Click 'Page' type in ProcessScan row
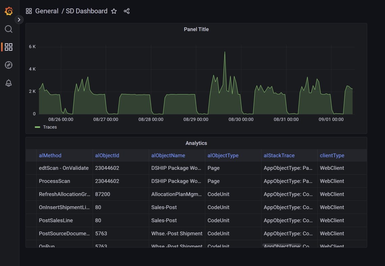The width and height of the screenshot is (385, 266). (x=233, y=181)
